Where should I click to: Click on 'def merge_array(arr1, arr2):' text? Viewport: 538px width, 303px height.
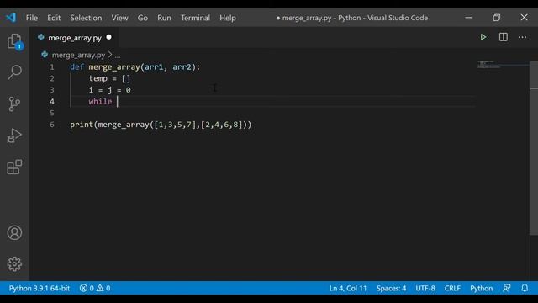point(134,67)
